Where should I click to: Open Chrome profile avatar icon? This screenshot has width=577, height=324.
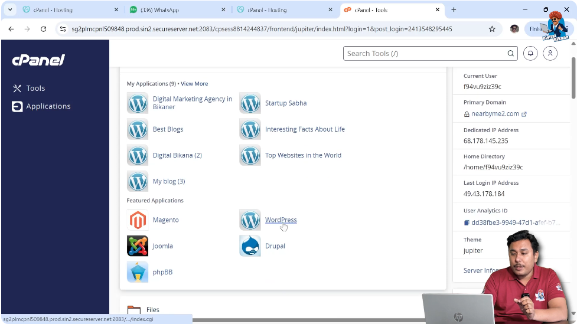pos(514,29)
